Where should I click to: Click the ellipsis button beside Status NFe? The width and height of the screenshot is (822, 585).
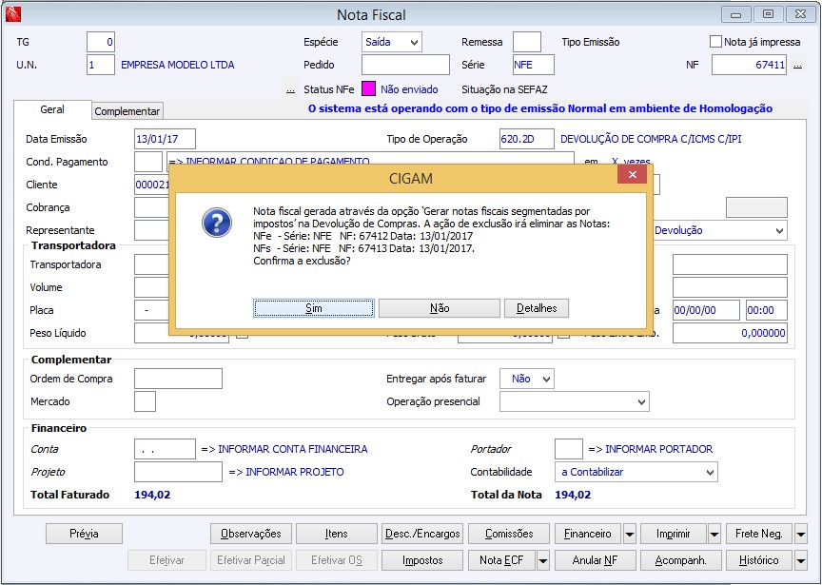290,89
